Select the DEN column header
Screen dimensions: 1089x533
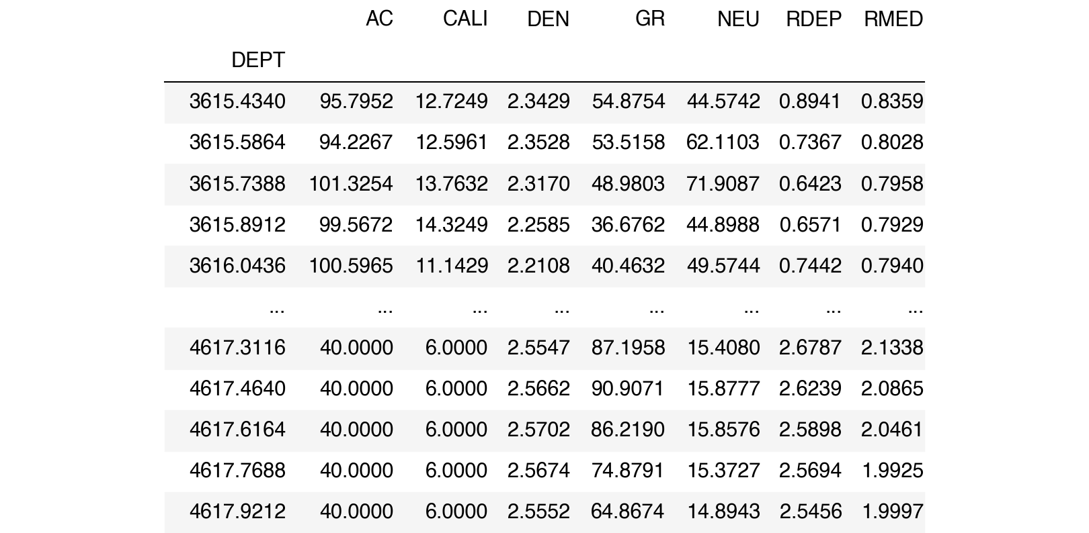[x=548, y=19]
